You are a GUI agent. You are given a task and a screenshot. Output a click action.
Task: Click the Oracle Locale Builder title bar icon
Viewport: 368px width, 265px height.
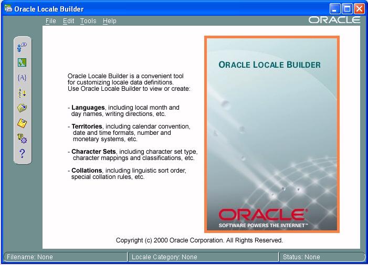coord(8,9)
